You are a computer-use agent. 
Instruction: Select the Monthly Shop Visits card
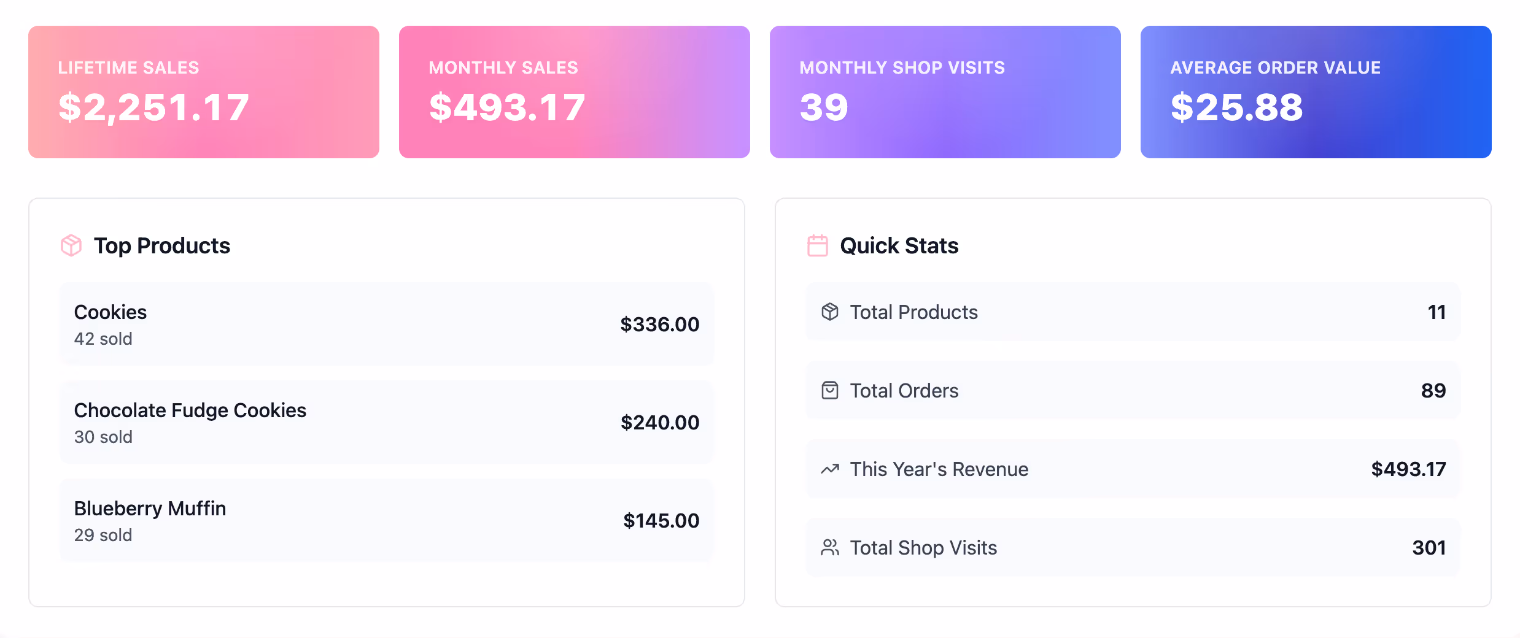tap(945, 91)
